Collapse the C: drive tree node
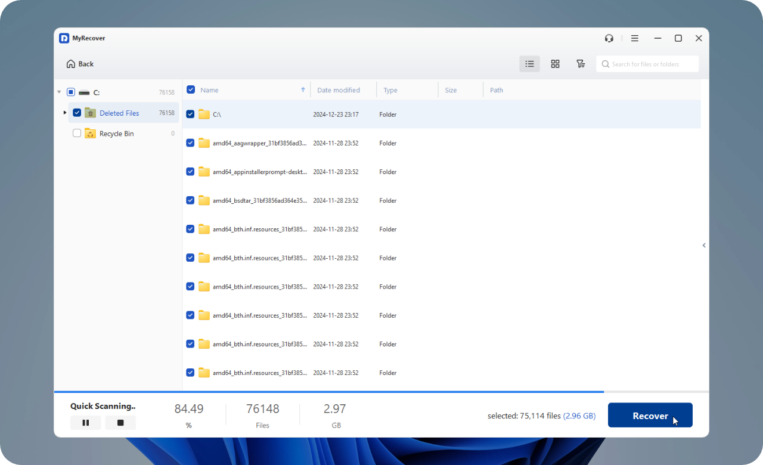Image resolution: width=763 pixels, height=465 pixels. tap(59, 92)
